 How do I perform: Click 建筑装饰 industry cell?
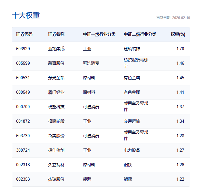tap(132, 49)
